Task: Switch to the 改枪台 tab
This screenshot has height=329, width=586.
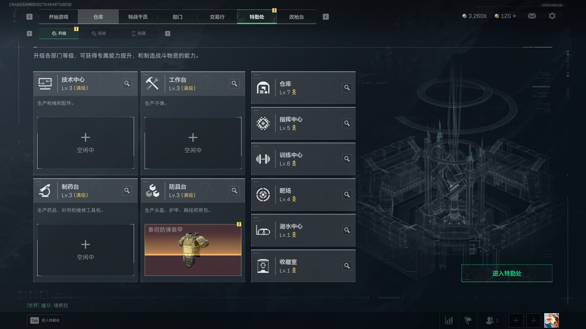Action: [296, 17]
